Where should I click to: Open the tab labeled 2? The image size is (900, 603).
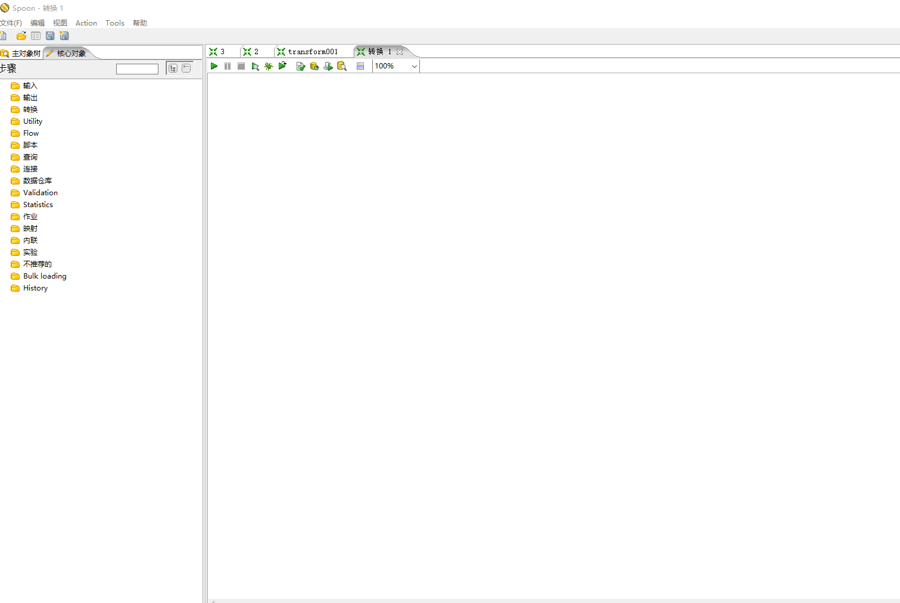251,52
